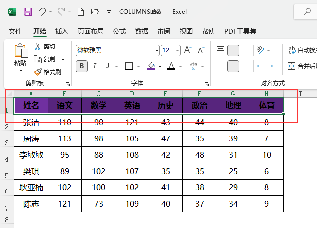Screen dimensions: 317x228
Task: Click the Paste clipboard icon
Action: coord(21,50)
